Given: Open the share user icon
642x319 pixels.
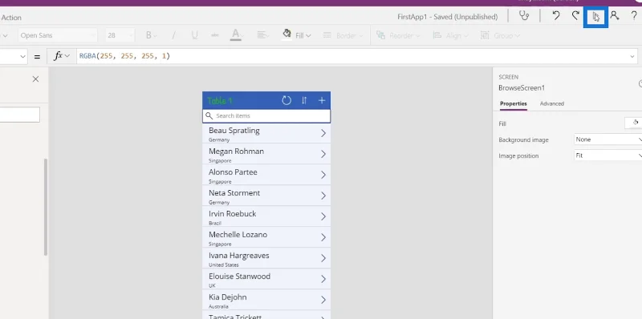Looking at the screenshot, I should click(614, 15).
